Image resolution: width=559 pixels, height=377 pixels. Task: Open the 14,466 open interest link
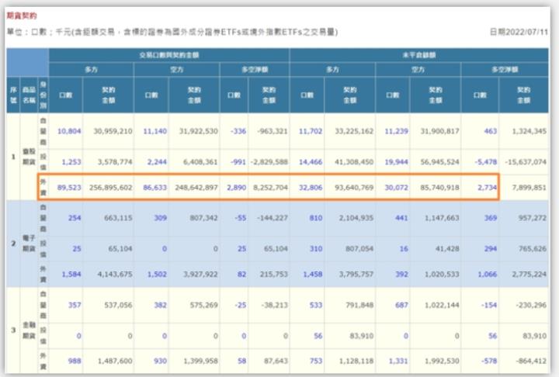311,162
